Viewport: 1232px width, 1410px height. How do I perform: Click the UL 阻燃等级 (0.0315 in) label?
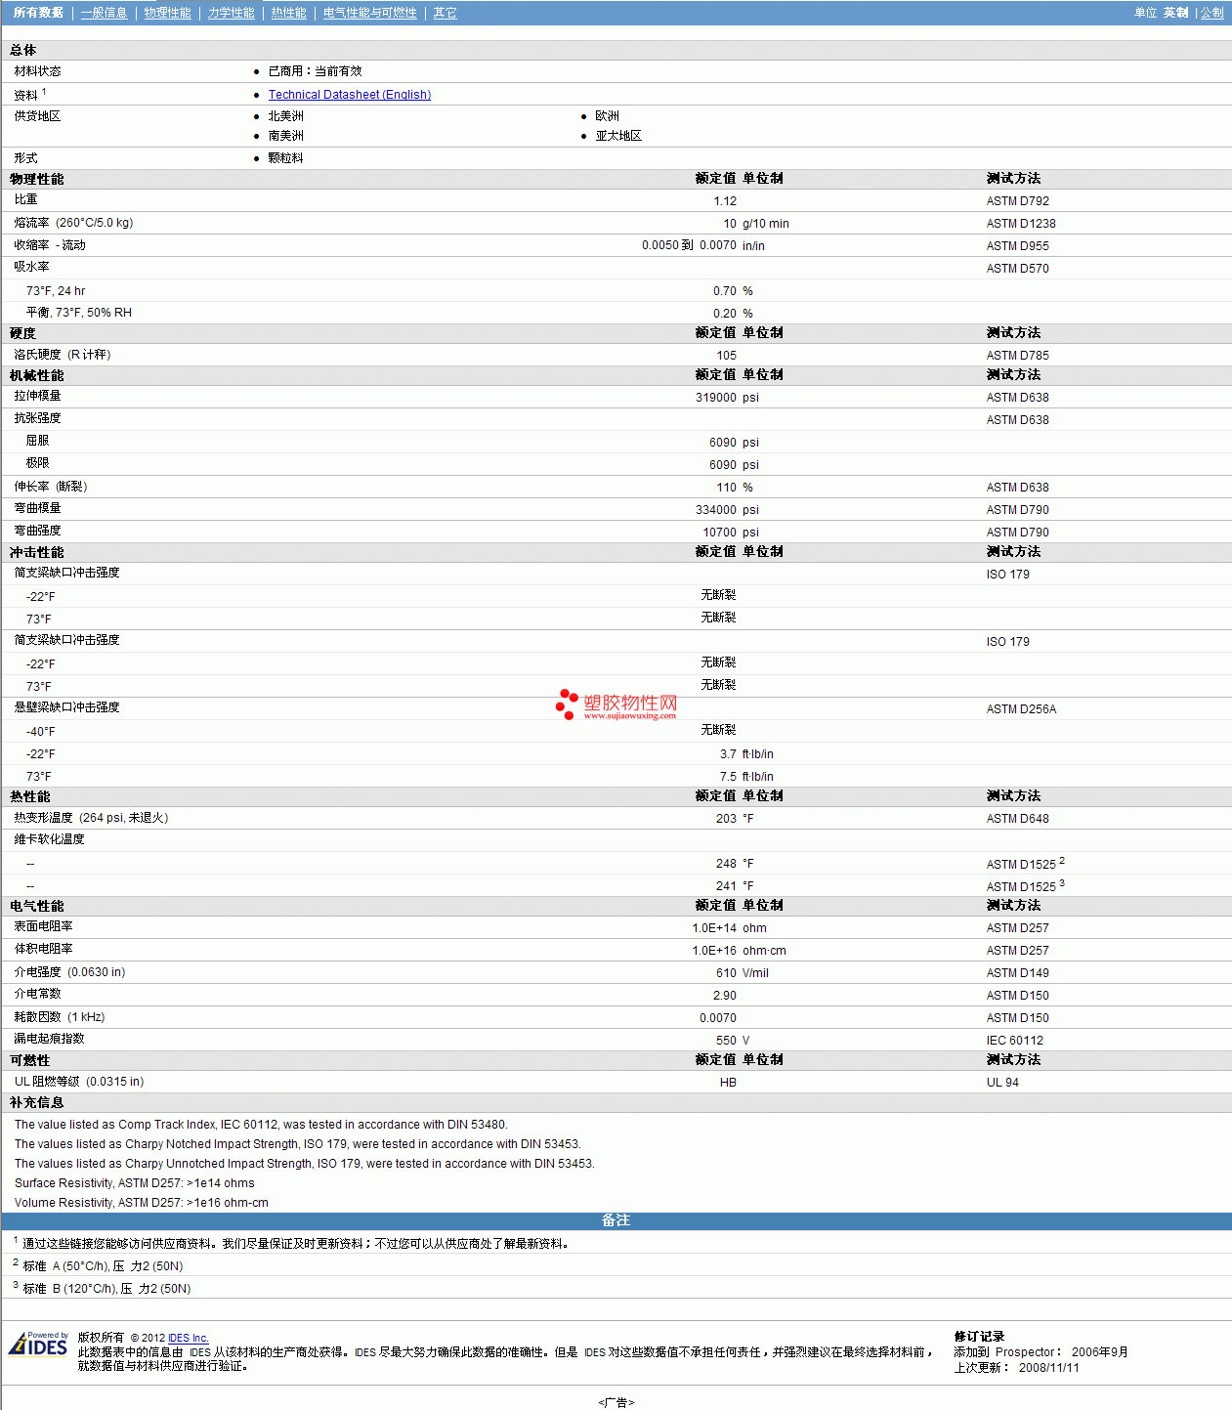[79, 1082]
